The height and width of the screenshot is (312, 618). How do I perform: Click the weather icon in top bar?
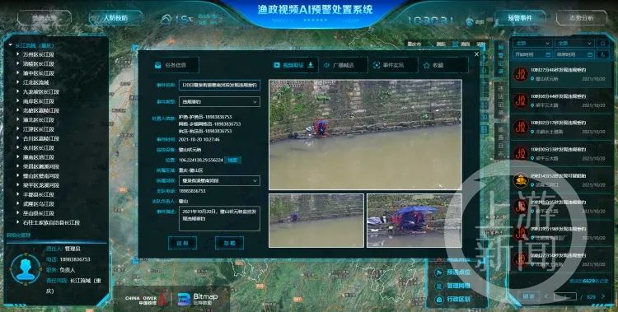point(166,19)
